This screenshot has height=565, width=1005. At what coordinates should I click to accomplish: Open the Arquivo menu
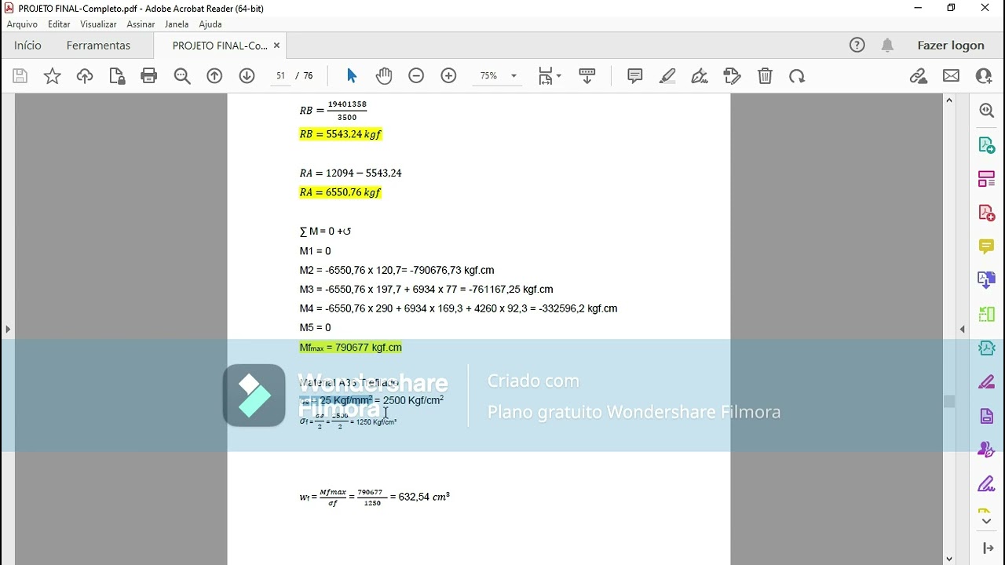pos(22,24)
